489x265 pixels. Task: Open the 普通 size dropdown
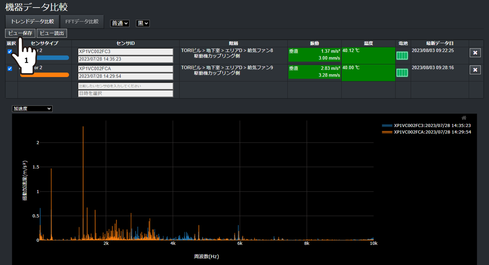[120, 23]
